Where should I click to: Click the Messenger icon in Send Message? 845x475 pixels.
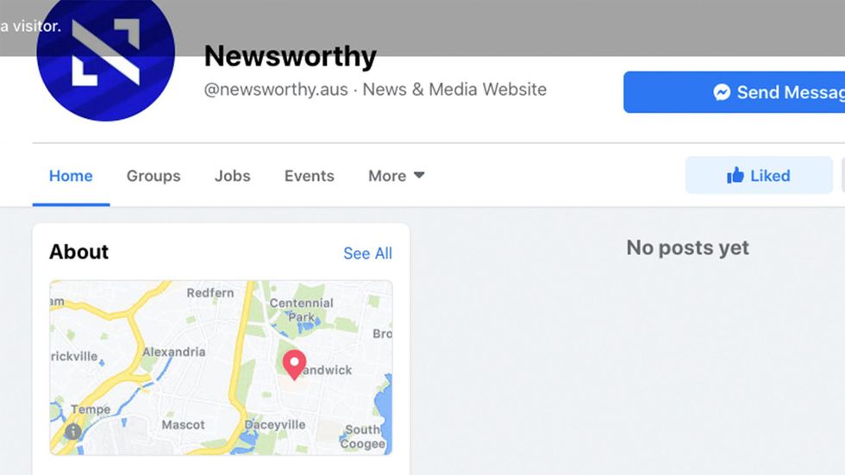point(723,92)
